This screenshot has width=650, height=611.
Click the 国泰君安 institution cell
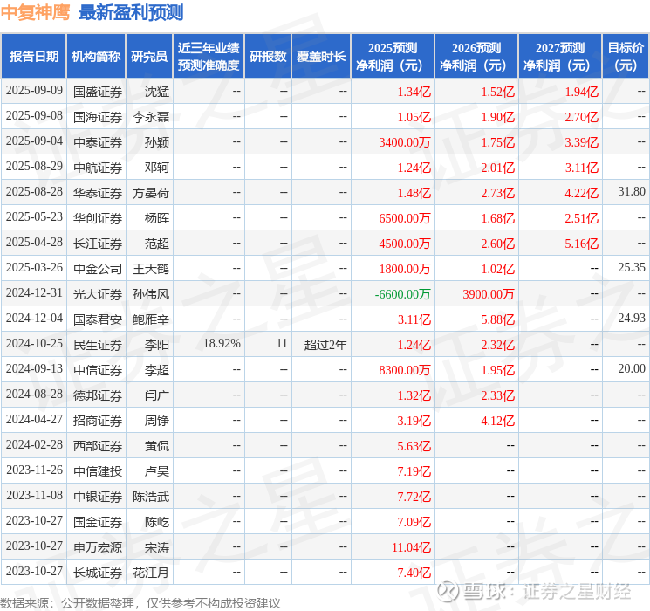98,319
